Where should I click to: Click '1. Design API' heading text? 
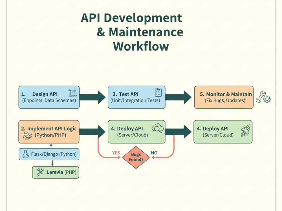coord(39,94)
